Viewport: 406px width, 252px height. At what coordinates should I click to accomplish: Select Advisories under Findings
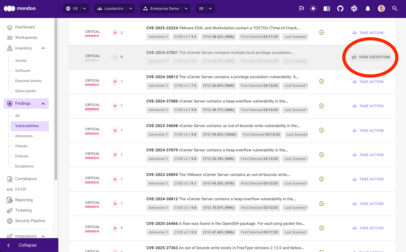(24, 136)
